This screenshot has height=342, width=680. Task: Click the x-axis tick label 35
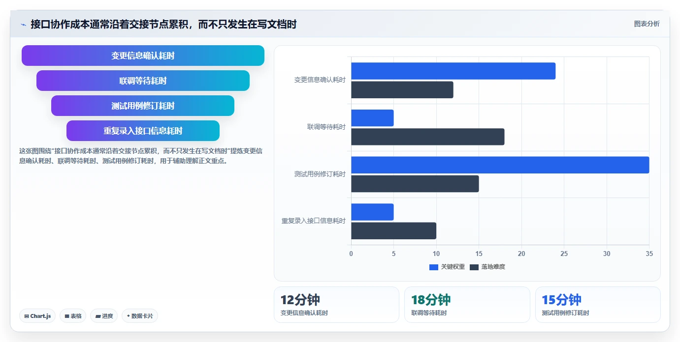tap(649, 254)
